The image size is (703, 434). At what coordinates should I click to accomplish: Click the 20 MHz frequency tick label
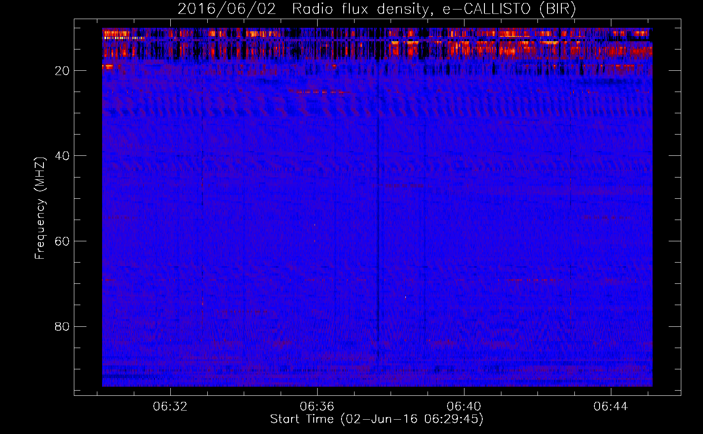tap(63, 71)
